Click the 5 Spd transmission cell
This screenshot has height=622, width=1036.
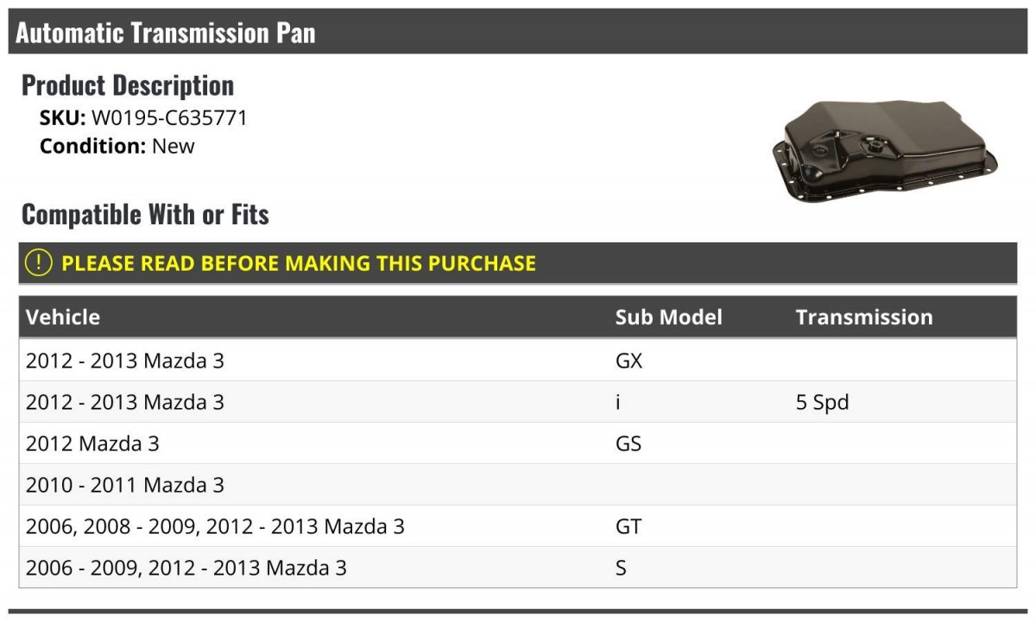pos(822,402)
